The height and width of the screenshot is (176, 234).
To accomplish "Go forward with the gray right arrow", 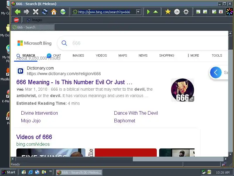I will pyautogui.click(x=27, y=12).
